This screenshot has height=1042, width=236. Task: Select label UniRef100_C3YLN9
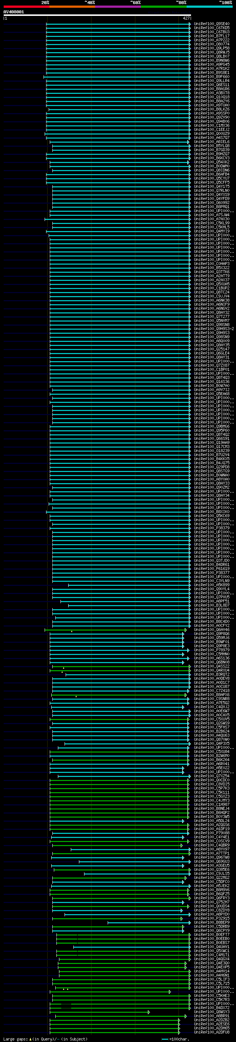click(212, 581)
